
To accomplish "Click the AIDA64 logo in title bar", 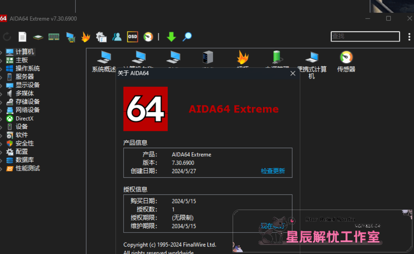I will click(x=3, y=18).
